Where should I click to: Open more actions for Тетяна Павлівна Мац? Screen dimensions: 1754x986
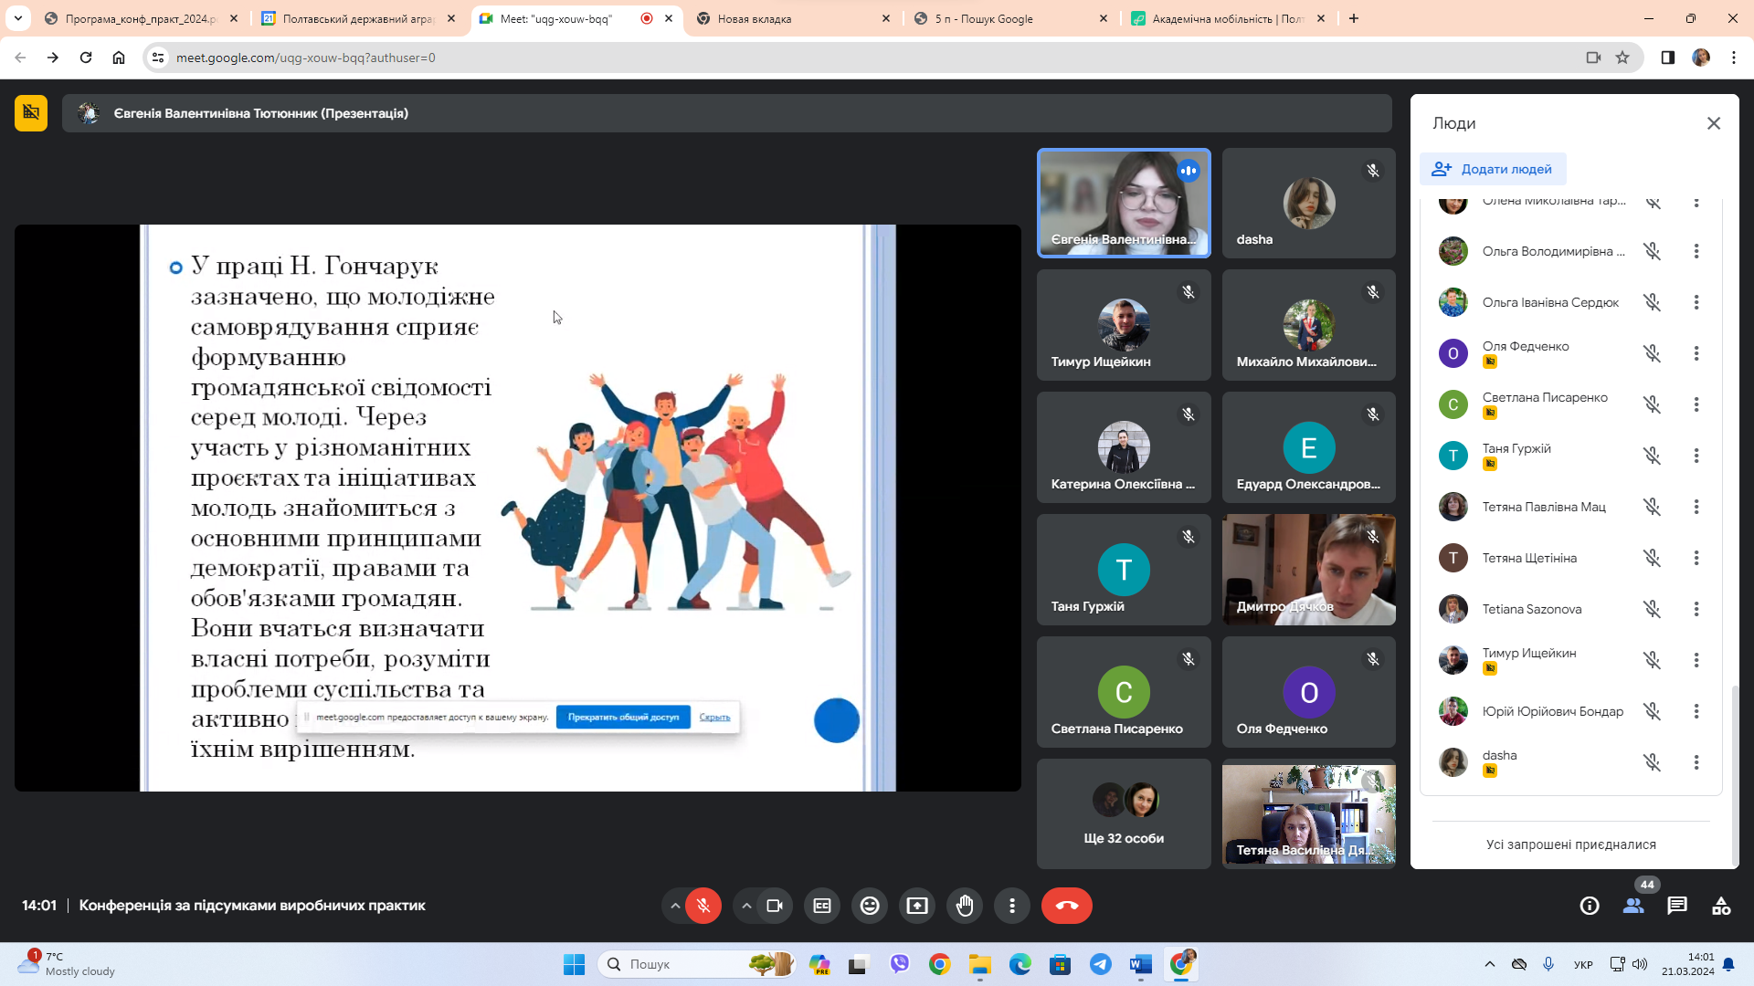[x=1696, y=507]
